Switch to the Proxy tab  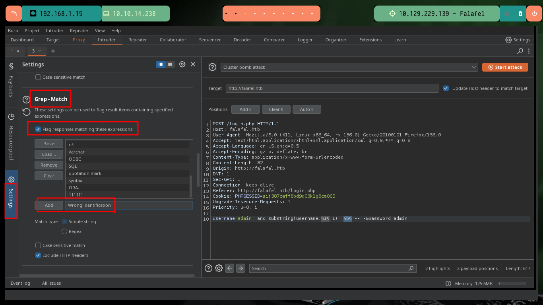[79, 40]
